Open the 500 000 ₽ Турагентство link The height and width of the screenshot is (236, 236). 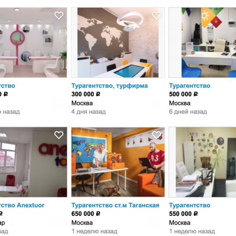point(190,86)
